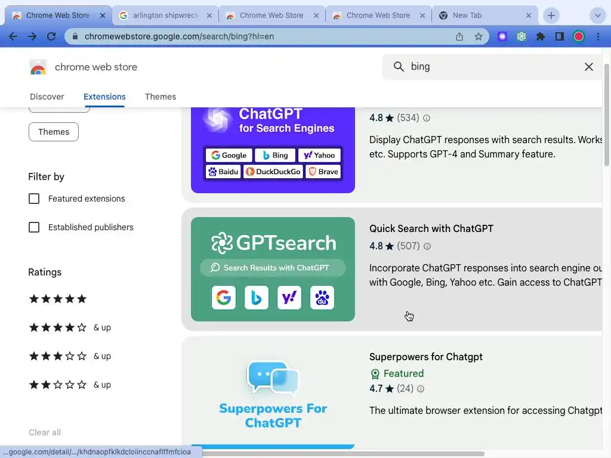Select the five-star rating filter
This screenshot has height=458, width=611.
pyautogui.click(x=58, y=299)
